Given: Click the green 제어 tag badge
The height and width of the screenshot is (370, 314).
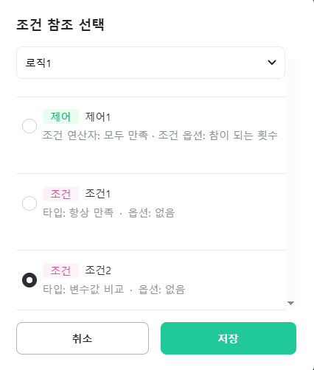Looking at the screenshot, I should [60, 116].
